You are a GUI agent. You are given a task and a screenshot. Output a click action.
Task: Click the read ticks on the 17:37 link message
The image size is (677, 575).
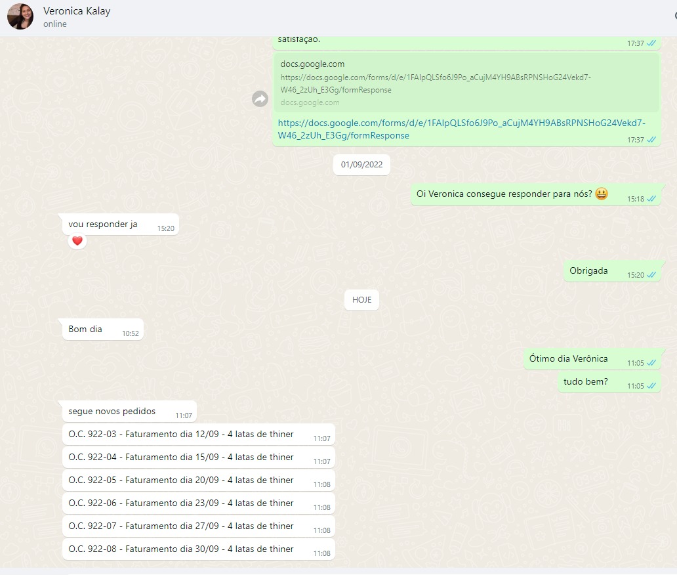pos(651,140)
